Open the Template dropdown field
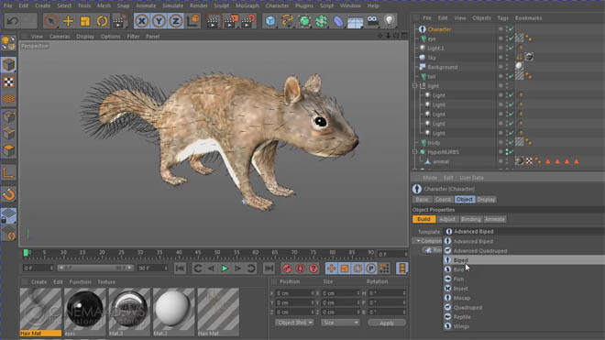 click(524, 232)
